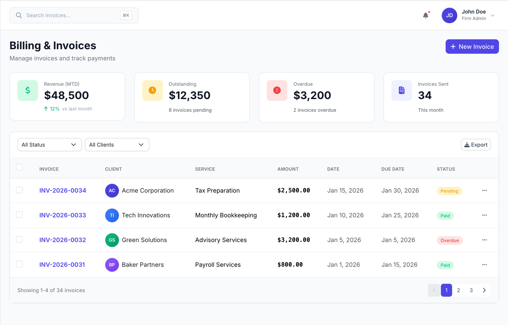Create a New Invoice
Screen dimensions: 508x325
[472, 47]
